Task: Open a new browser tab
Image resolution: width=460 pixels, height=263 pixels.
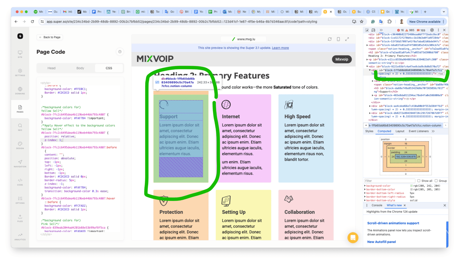Action: point(425,12)
